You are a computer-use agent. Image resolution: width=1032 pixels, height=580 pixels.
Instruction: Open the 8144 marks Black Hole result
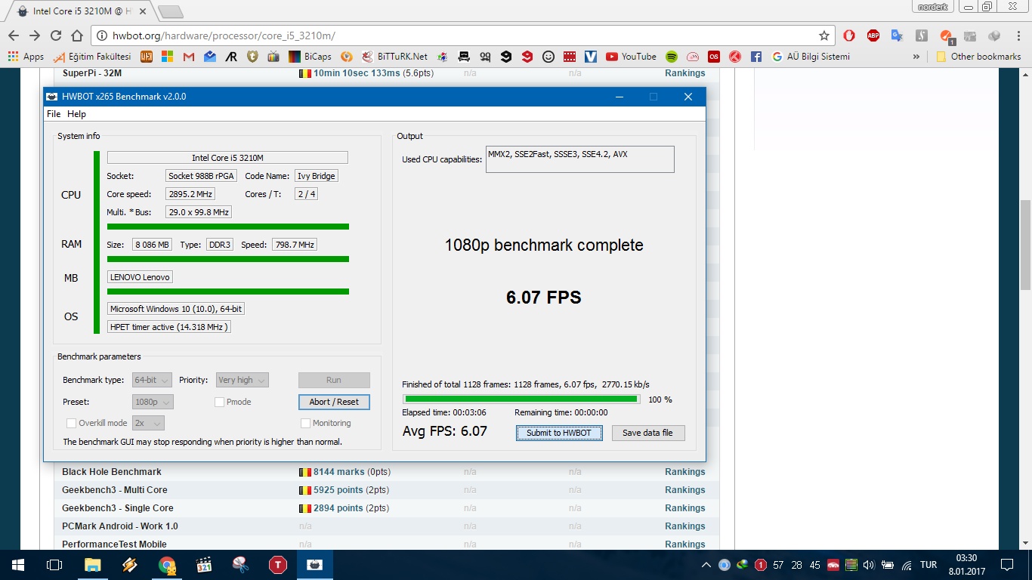[x=338, y=472]
